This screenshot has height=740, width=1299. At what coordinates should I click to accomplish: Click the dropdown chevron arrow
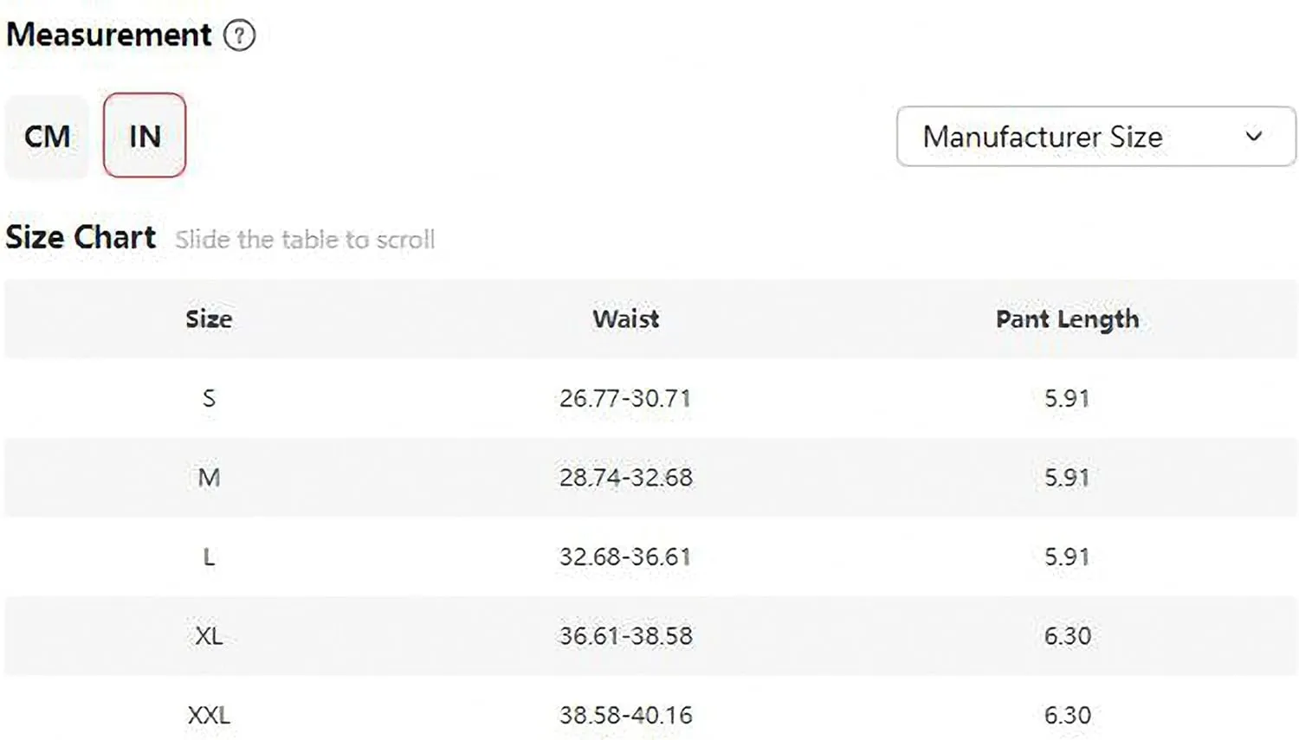[1253, 136]
